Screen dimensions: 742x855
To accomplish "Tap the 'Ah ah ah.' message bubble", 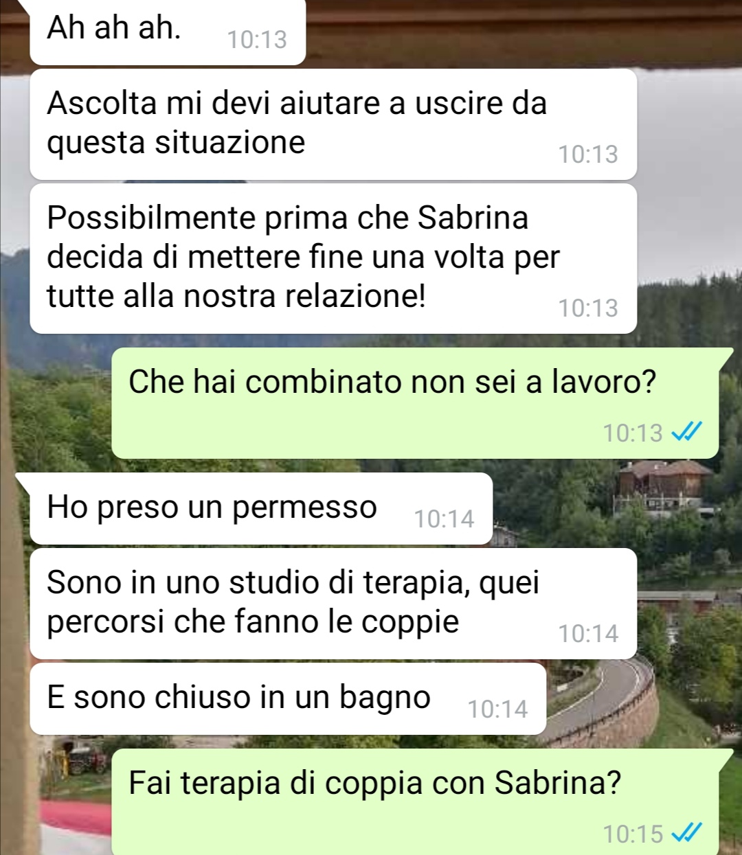I will click(x=168, y=32).
